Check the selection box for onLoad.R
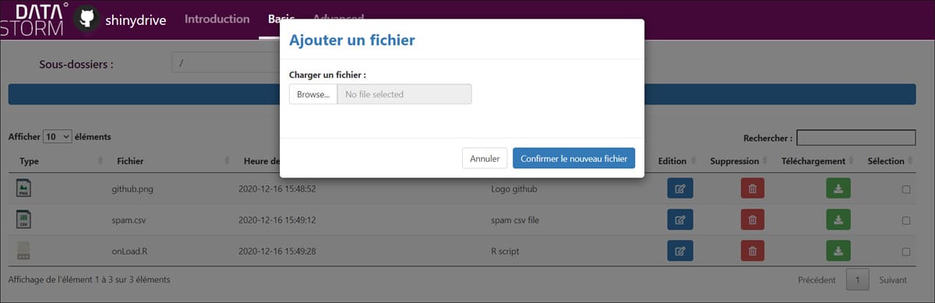The height and width of the screenshot is (303, 935). [x=906, y=252]
